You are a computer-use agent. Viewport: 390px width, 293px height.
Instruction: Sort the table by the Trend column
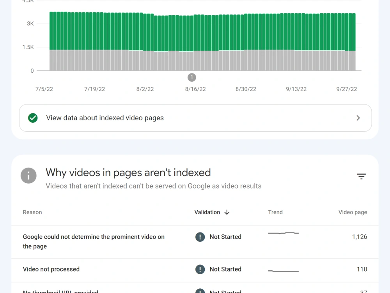coord(275,212)
